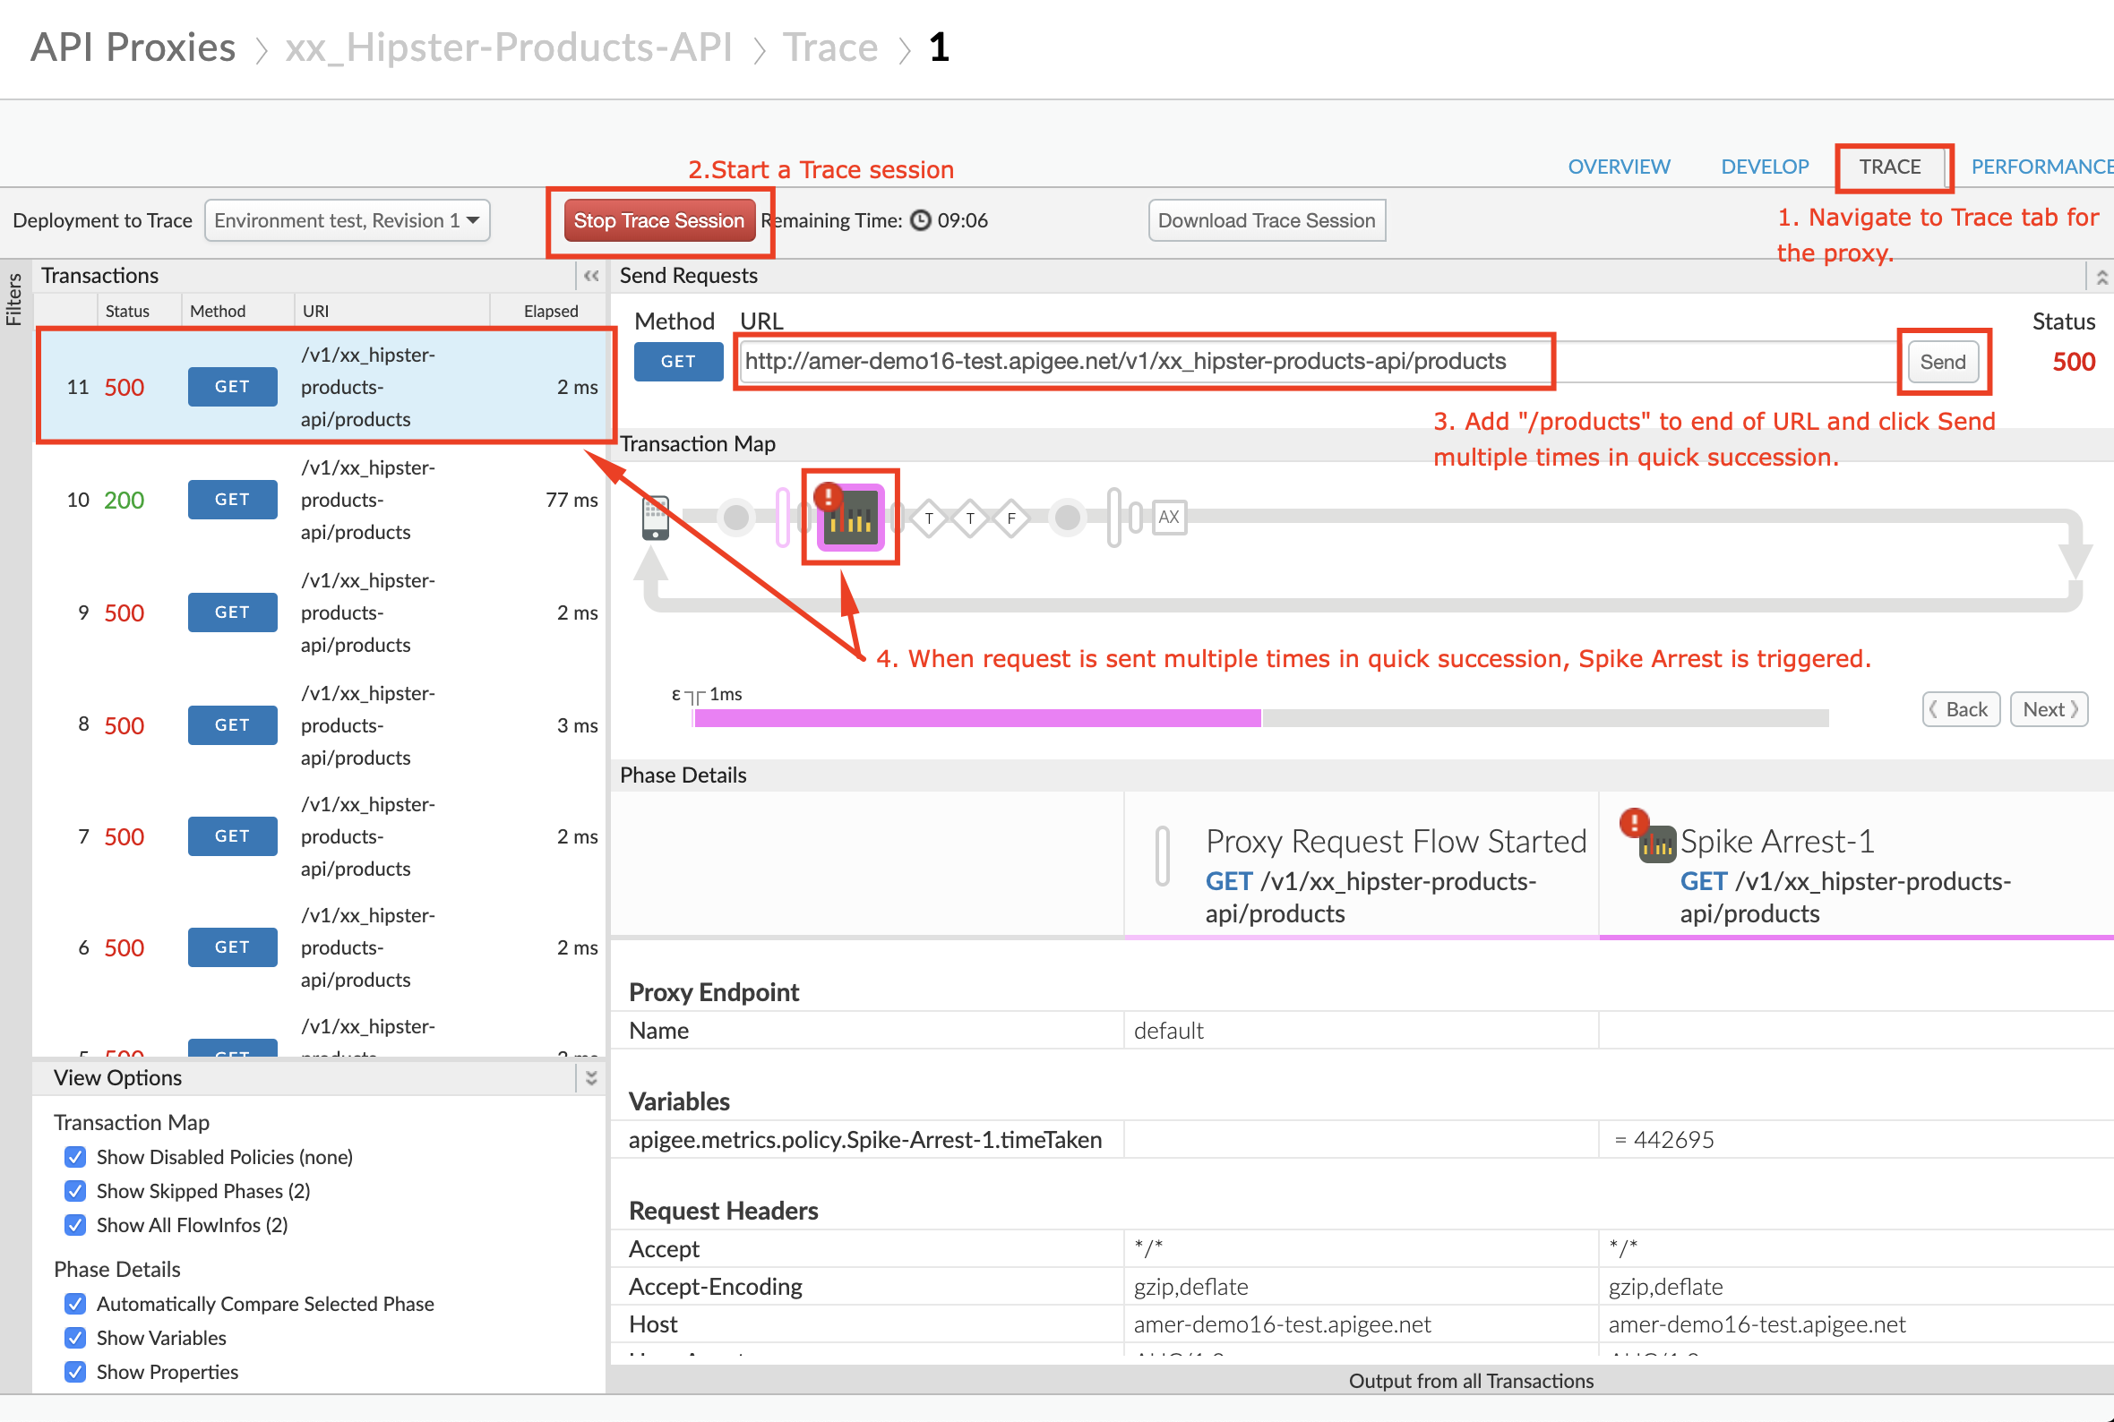Collapse the Send Requests section
The width and height of the screenshot is (2114, 1422).
[x=2101, y=276]
